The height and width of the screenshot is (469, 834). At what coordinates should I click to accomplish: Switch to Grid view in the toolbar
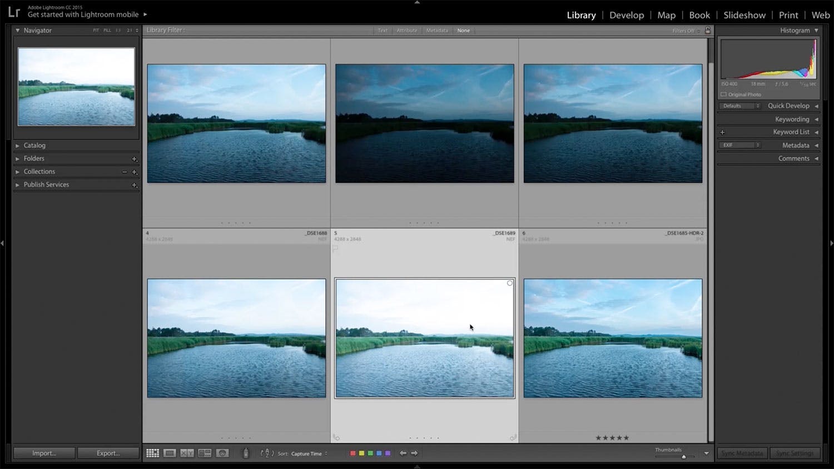(x=152, y=453)
